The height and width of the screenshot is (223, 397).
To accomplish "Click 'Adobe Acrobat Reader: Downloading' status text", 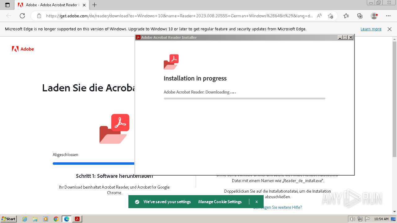I will coord(197,92).
